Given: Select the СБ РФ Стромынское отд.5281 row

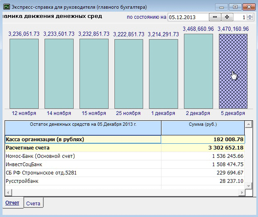Looking at the screenshot, I should [x=125, y=173].
